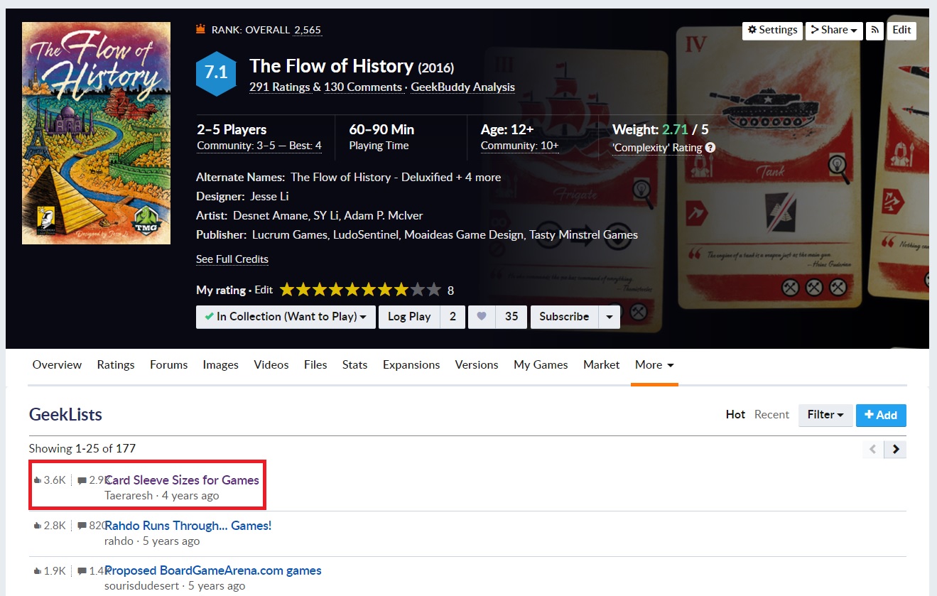Open artist Adam P. McIver link
937x596 pixels.
click(384, 216)
